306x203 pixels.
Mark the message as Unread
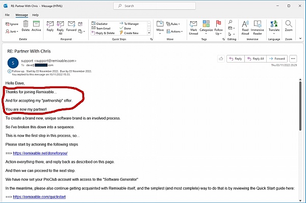pos(193,28)
